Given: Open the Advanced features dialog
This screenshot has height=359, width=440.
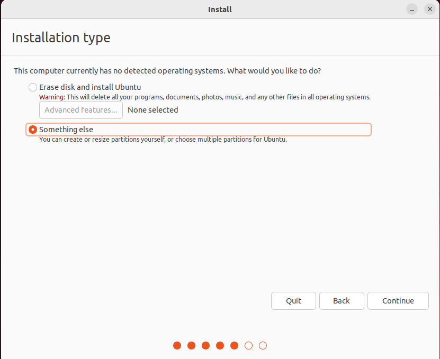Looking at the screenshot, I should [81, 110].
